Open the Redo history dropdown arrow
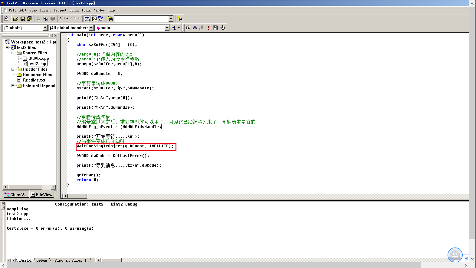Image resolution: width=476 pixels, height=268 pixels. (x=78, y=19)
